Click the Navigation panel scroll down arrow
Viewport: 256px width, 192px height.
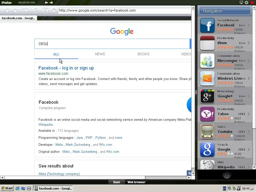click(254, 167)
